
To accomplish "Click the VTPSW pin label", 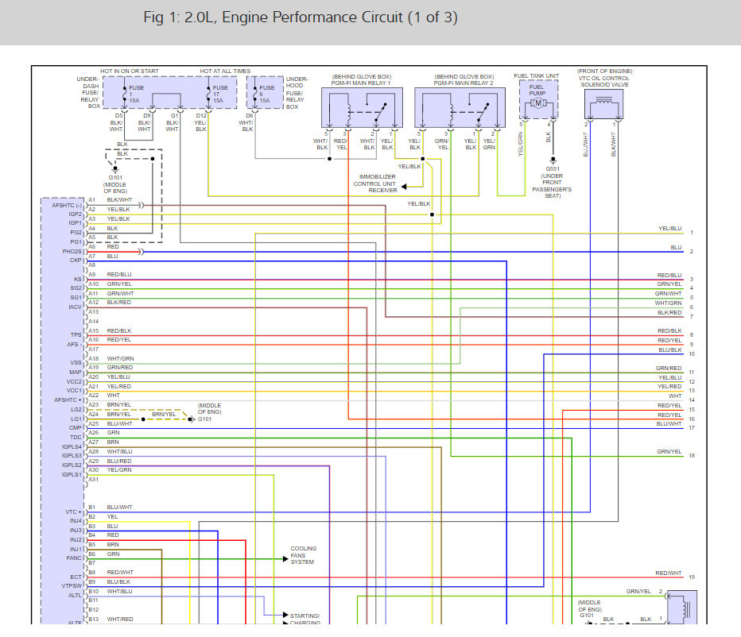I will pyautogui.click(x=72, y=586).
